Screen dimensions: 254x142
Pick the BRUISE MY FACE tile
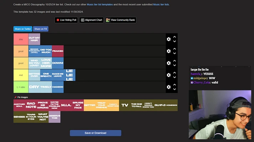[x=78, y=105]
